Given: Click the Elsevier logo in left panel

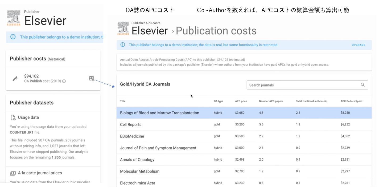Looking at the screenshot, I should coord(14,18).
